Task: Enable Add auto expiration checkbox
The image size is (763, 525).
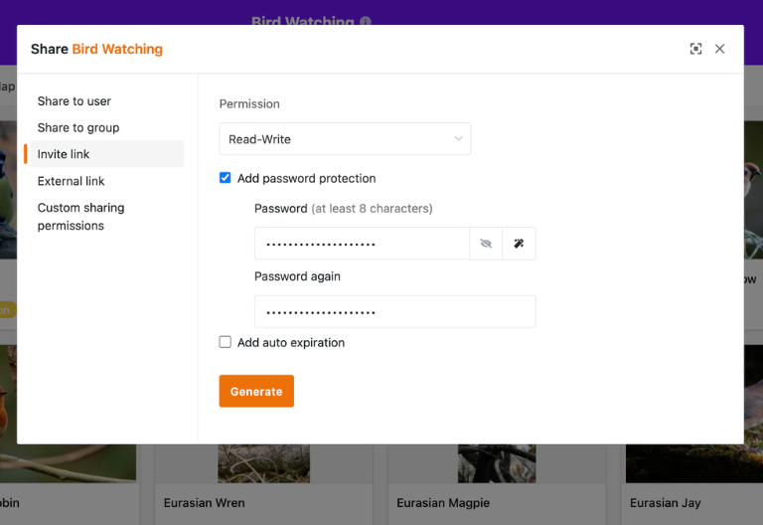Action: pos(225,342)
